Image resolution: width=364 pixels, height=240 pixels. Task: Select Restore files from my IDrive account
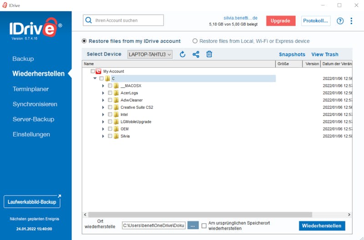coord(84,41)
